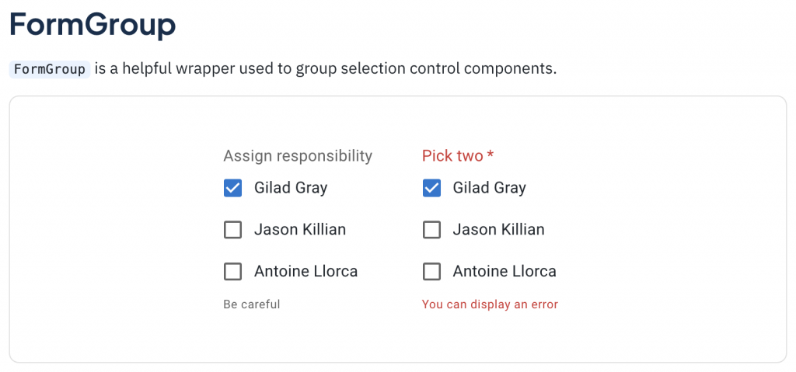Click Jason Killian label text in right group

499,230
